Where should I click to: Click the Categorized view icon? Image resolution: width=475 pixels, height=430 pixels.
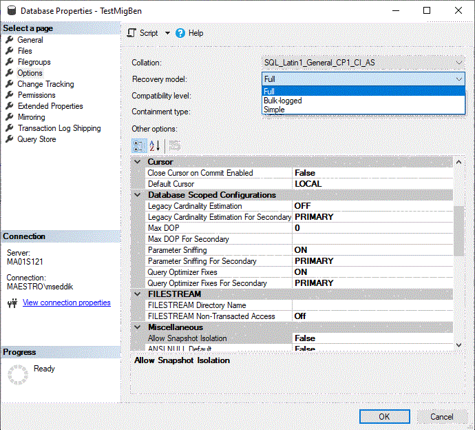[x=139, y=146]
